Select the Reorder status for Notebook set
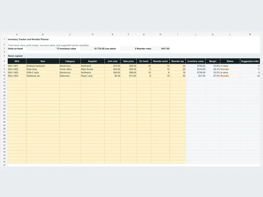 tap(230, 76)
